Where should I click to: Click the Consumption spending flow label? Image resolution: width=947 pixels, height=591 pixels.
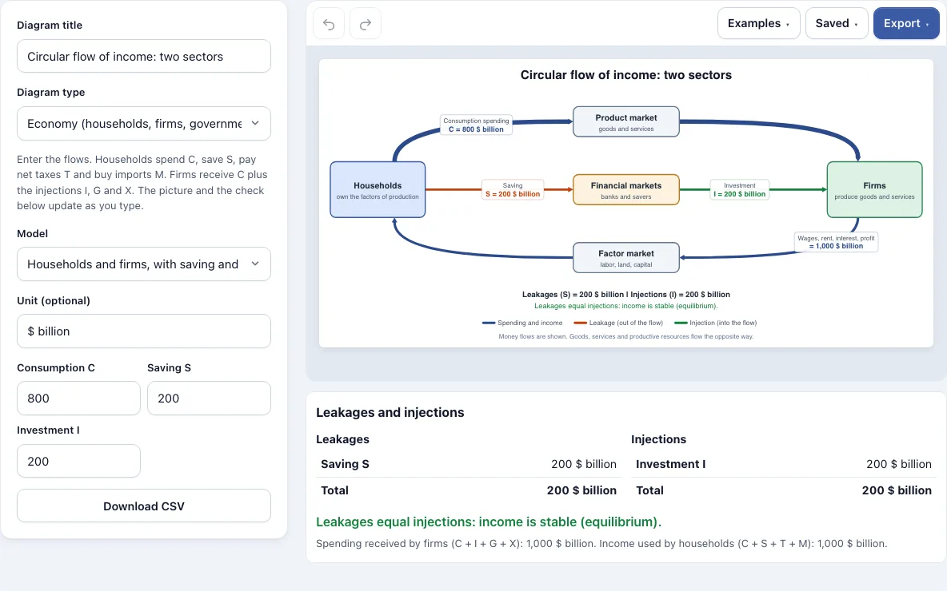click(x=476, y=125)
